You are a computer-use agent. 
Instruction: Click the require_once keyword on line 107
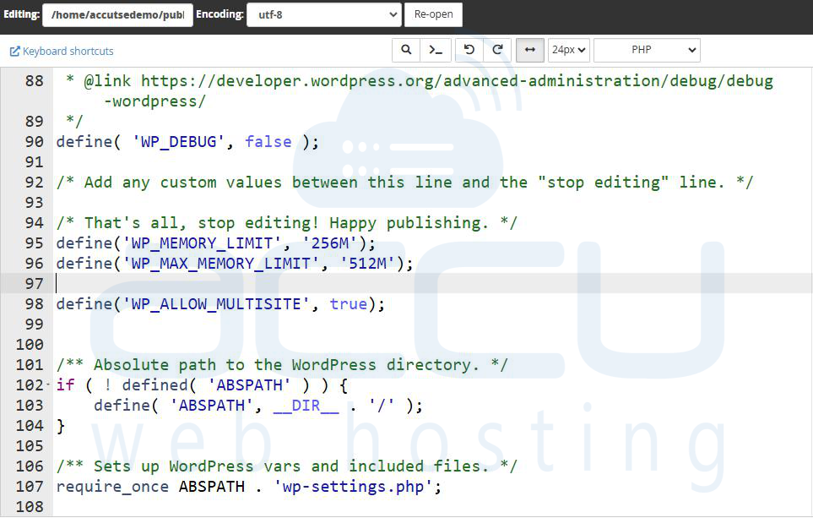112,487
